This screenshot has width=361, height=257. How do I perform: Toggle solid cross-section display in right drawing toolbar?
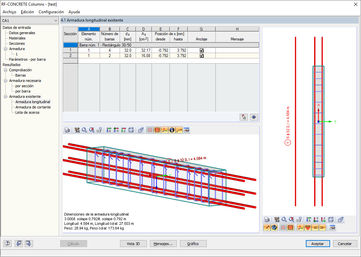(274, 227)
